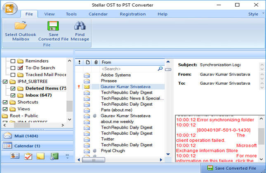266x173 pixels.
Task: Click envelope icon for Paris (about.me)
Action: pyautogui.click(x=87, y=110)
